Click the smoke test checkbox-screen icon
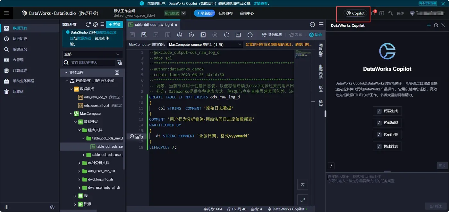The image size is (449, 212). tap(238, 35)
